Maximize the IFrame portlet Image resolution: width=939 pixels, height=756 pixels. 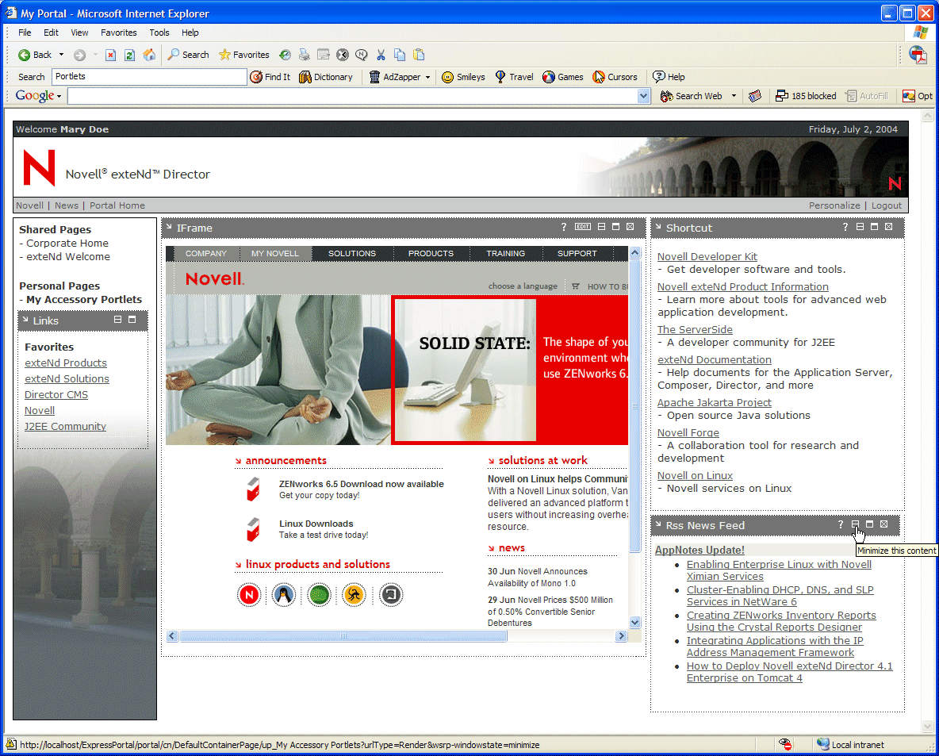(x=615, y=226)
